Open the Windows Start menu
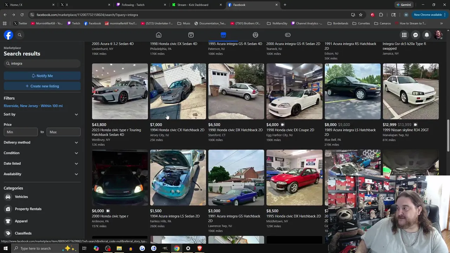Viewport: 450px width, 253px height. point(5,248)
